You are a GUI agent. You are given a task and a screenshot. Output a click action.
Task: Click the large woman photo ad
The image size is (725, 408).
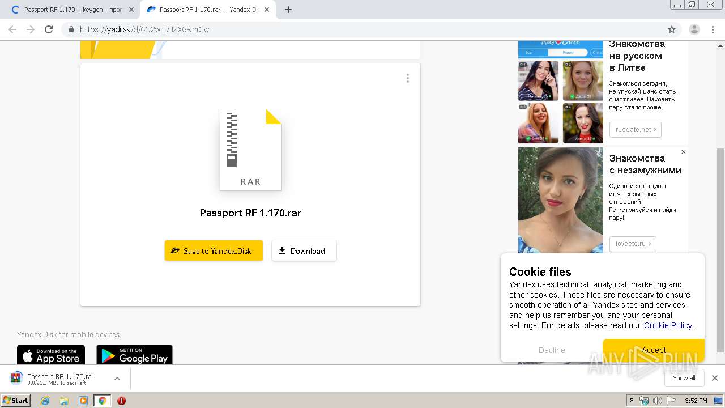coord(561,200)
